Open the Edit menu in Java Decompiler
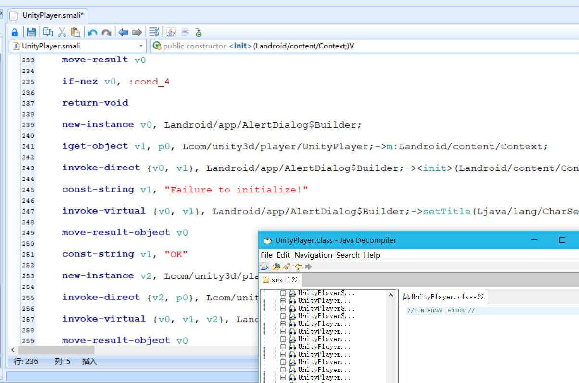The height and width of the screenshot is (383, 579). click(283, 255)
